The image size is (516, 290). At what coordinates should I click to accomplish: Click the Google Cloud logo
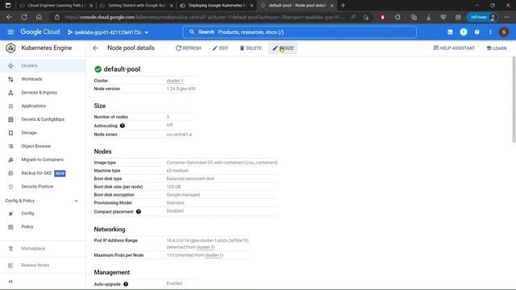(40, 32)
